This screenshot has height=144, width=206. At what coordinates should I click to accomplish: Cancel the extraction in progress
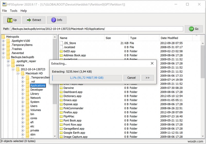[131, 78]
